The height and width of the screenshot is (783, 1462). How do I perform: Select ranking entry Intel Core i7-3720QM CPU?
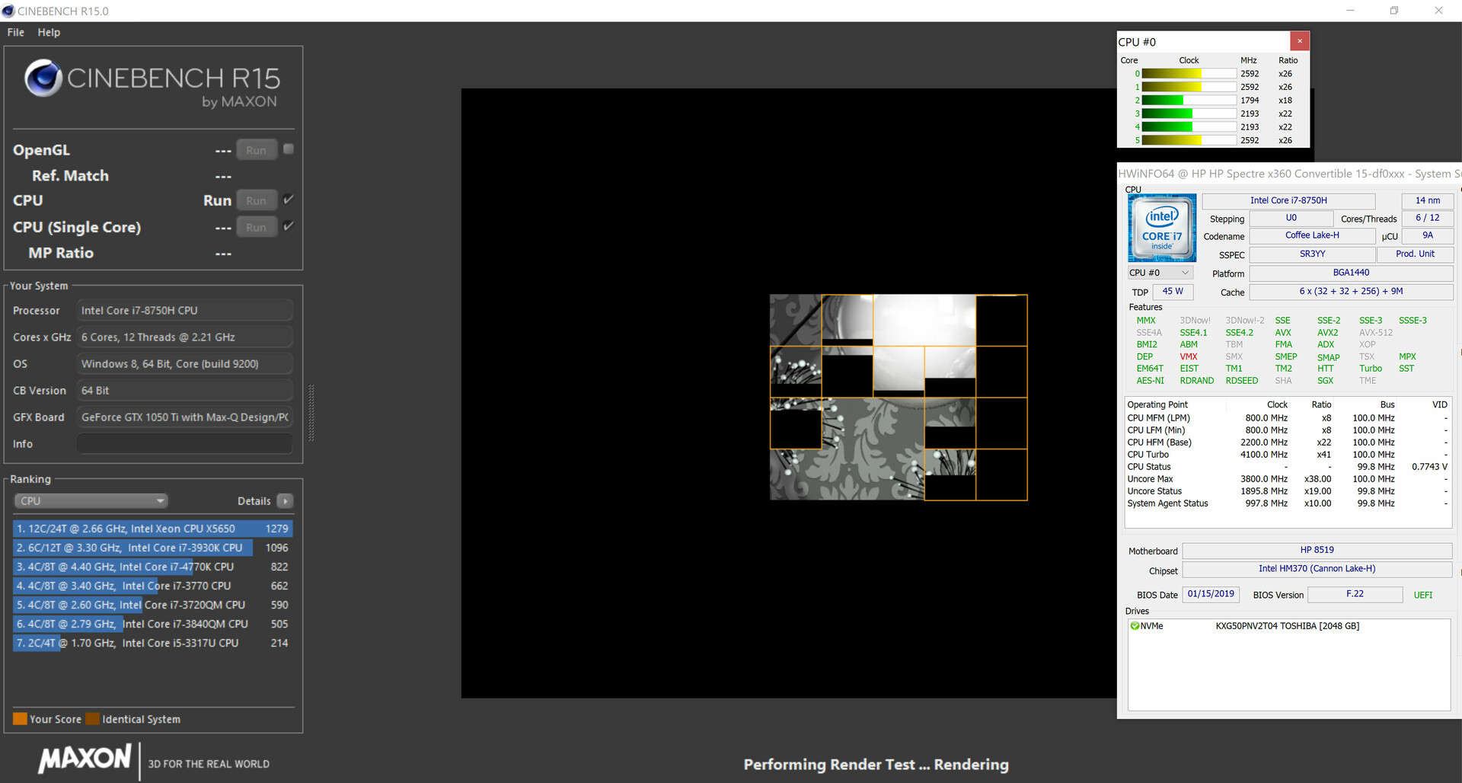tap(152, 604)
